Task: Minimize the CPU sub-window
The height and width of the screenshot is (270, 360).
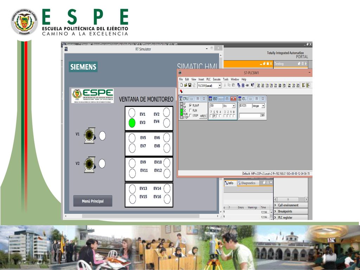Action: coord(191,99)
